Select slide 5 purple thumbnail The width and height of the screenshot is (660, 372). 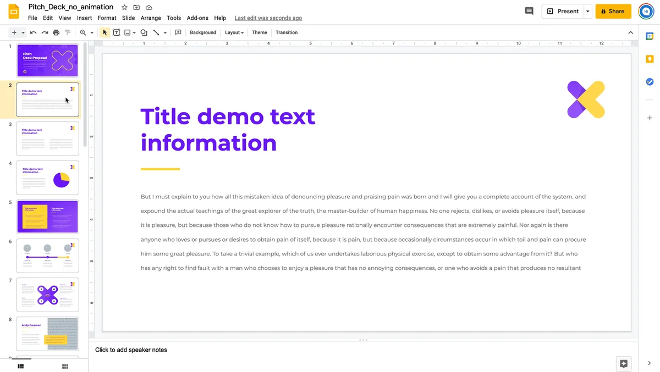click(47, 216)
